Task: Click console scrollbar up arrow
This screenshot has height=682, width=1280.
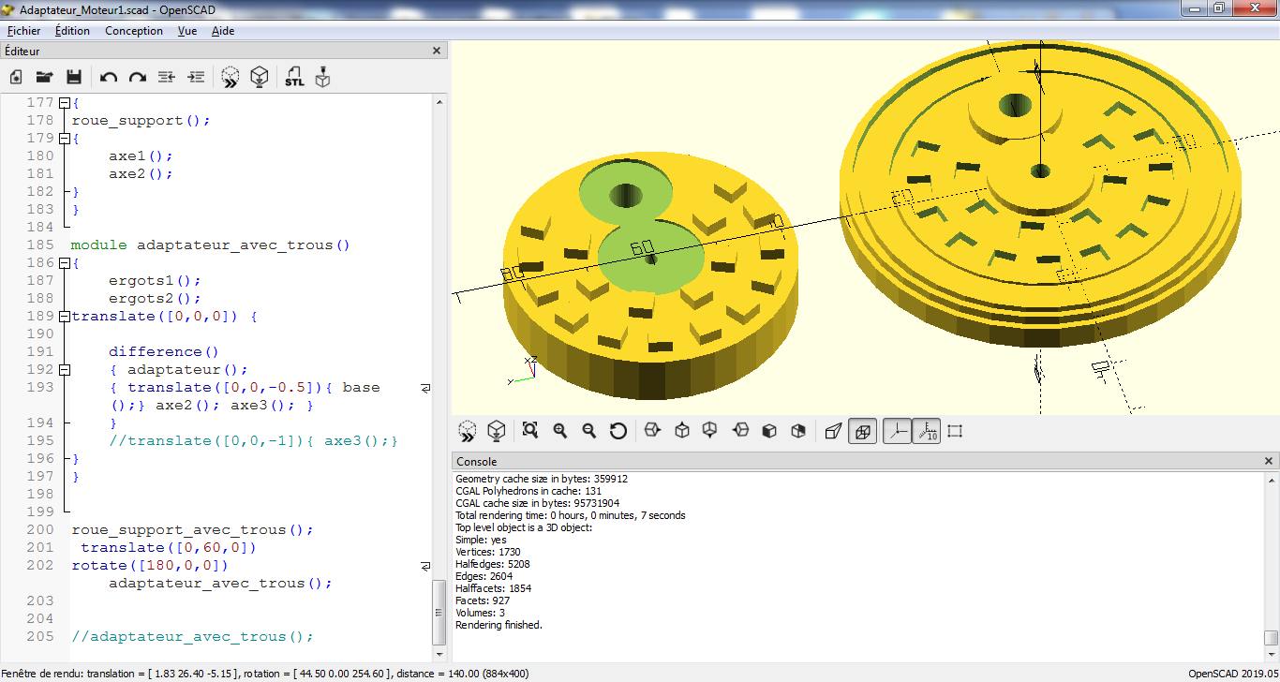Action: click(x=1271, y=480)
